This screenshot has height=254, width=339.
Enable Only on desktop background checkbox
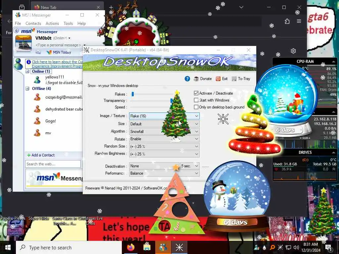pos(196,107)
